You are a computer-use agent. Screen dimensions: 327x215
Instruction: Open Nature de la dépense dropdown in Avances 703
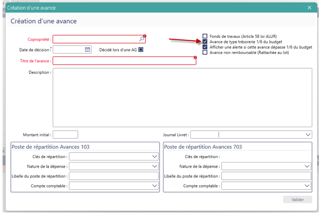point(308,166)
